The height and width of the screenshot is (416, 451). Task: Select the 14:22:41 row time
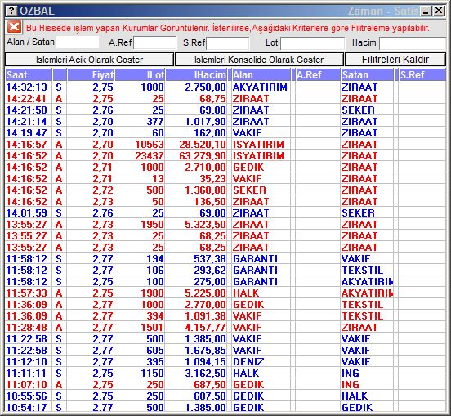pyautogui.click(x=26, y=98)
